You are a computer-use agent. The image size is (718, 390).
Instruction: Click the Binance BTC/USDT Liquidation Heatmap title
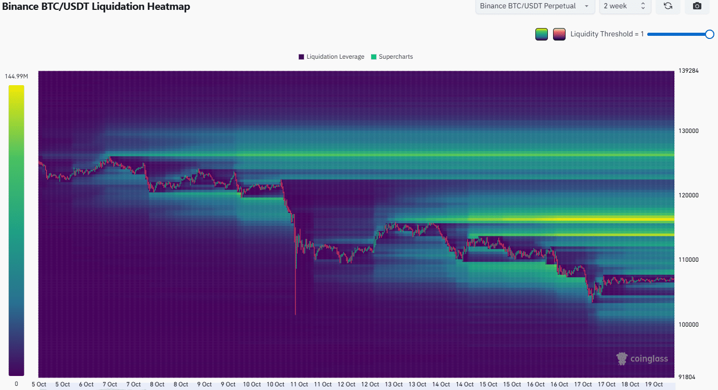(95, 7)
